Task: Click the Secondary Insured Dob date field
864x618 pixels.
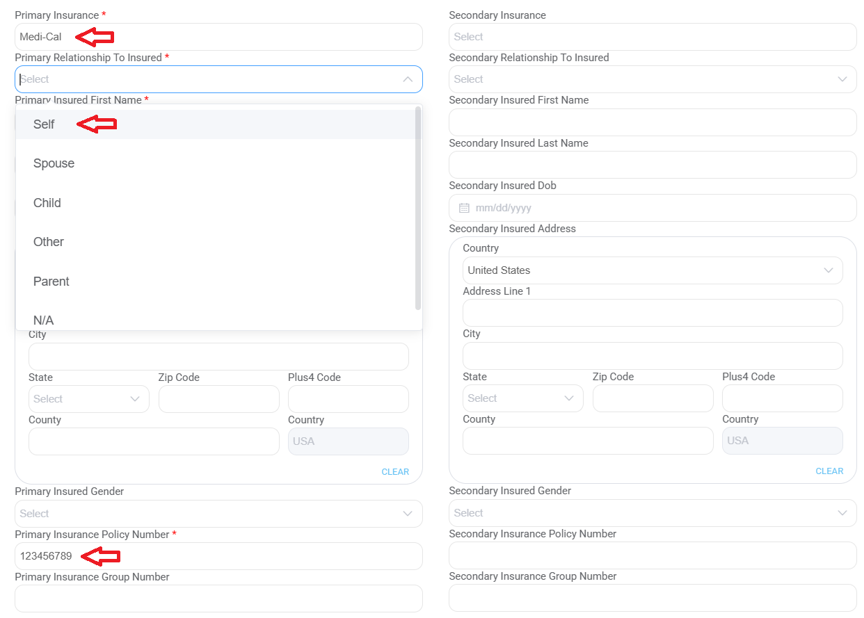Action: coord(653,208)
